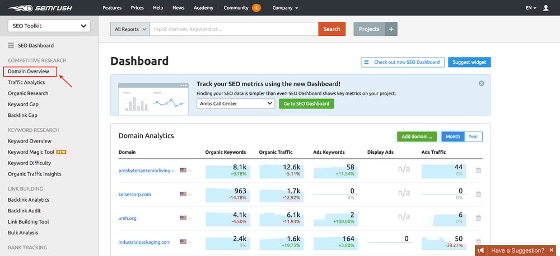This screenshot has width=560, height=256.
Task: Open Organic Research in sidebar
Action: 28,93
